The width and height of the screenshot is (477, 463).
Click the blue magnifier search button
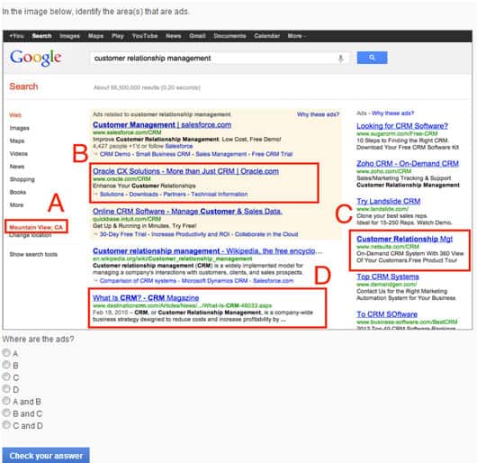372,58
